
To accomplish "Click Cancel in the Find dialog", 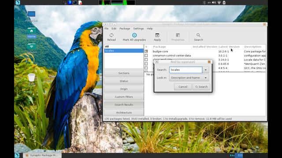I will (x=183, y=87).
